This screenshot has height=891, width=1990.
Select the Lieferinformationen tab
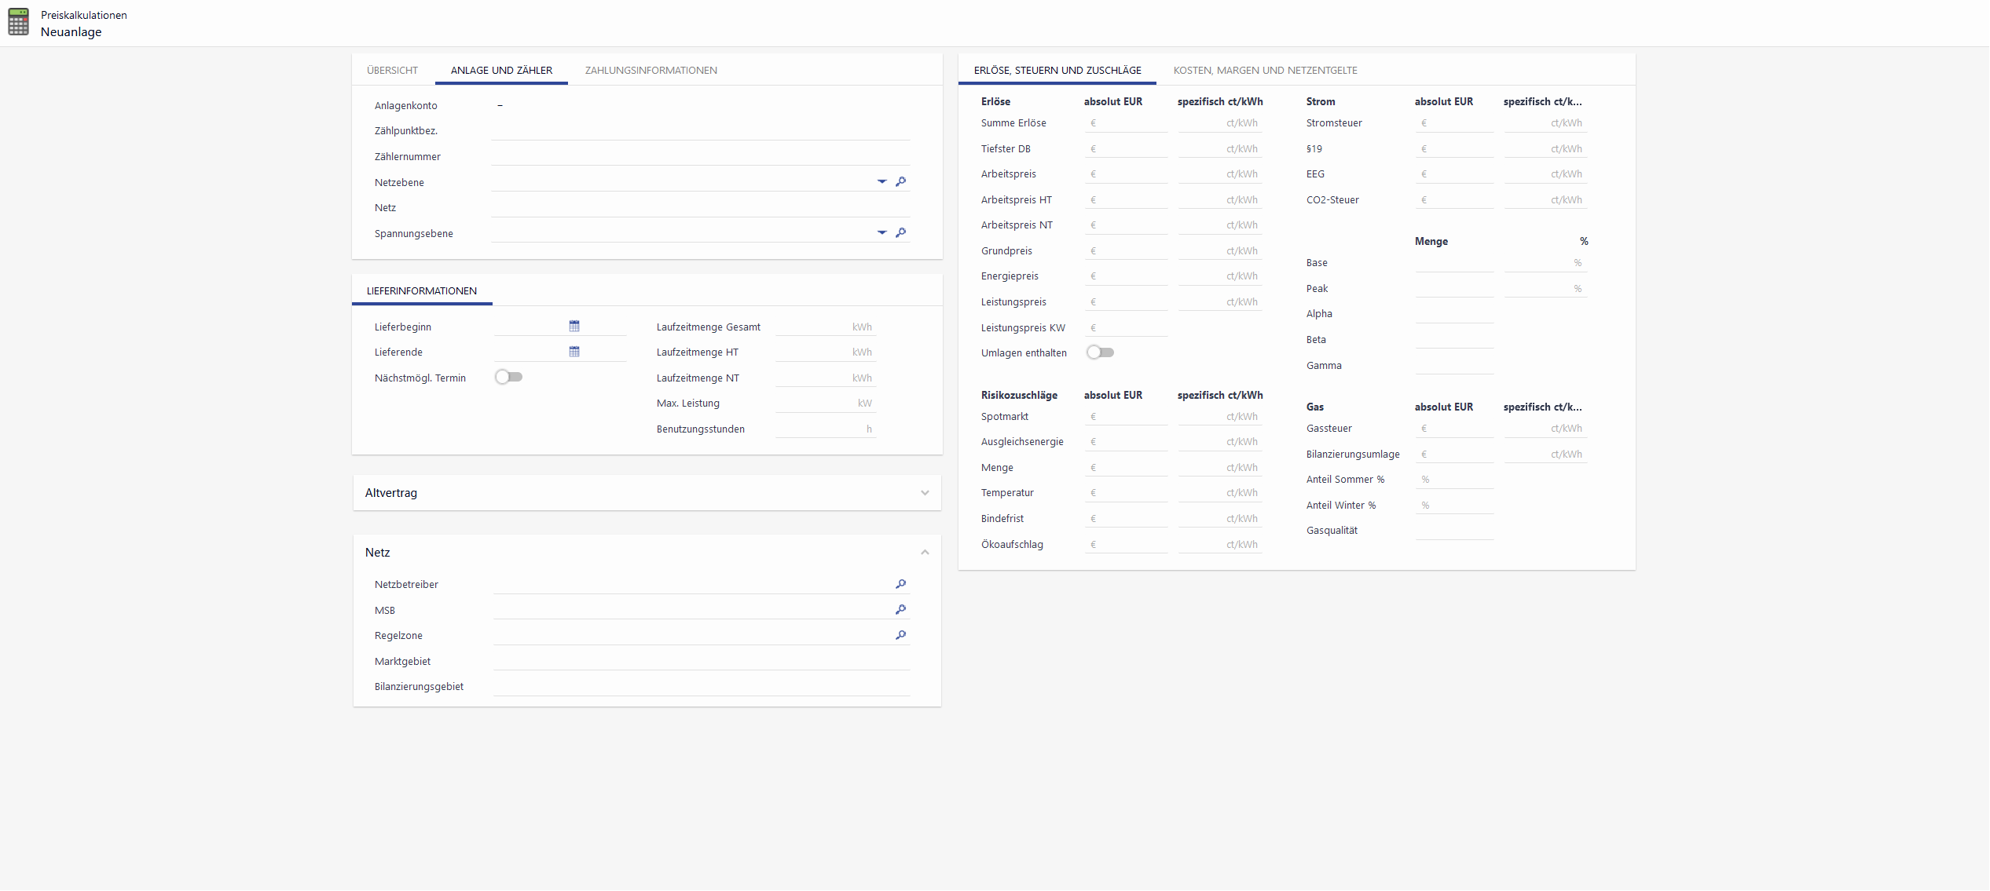[421, 290]
